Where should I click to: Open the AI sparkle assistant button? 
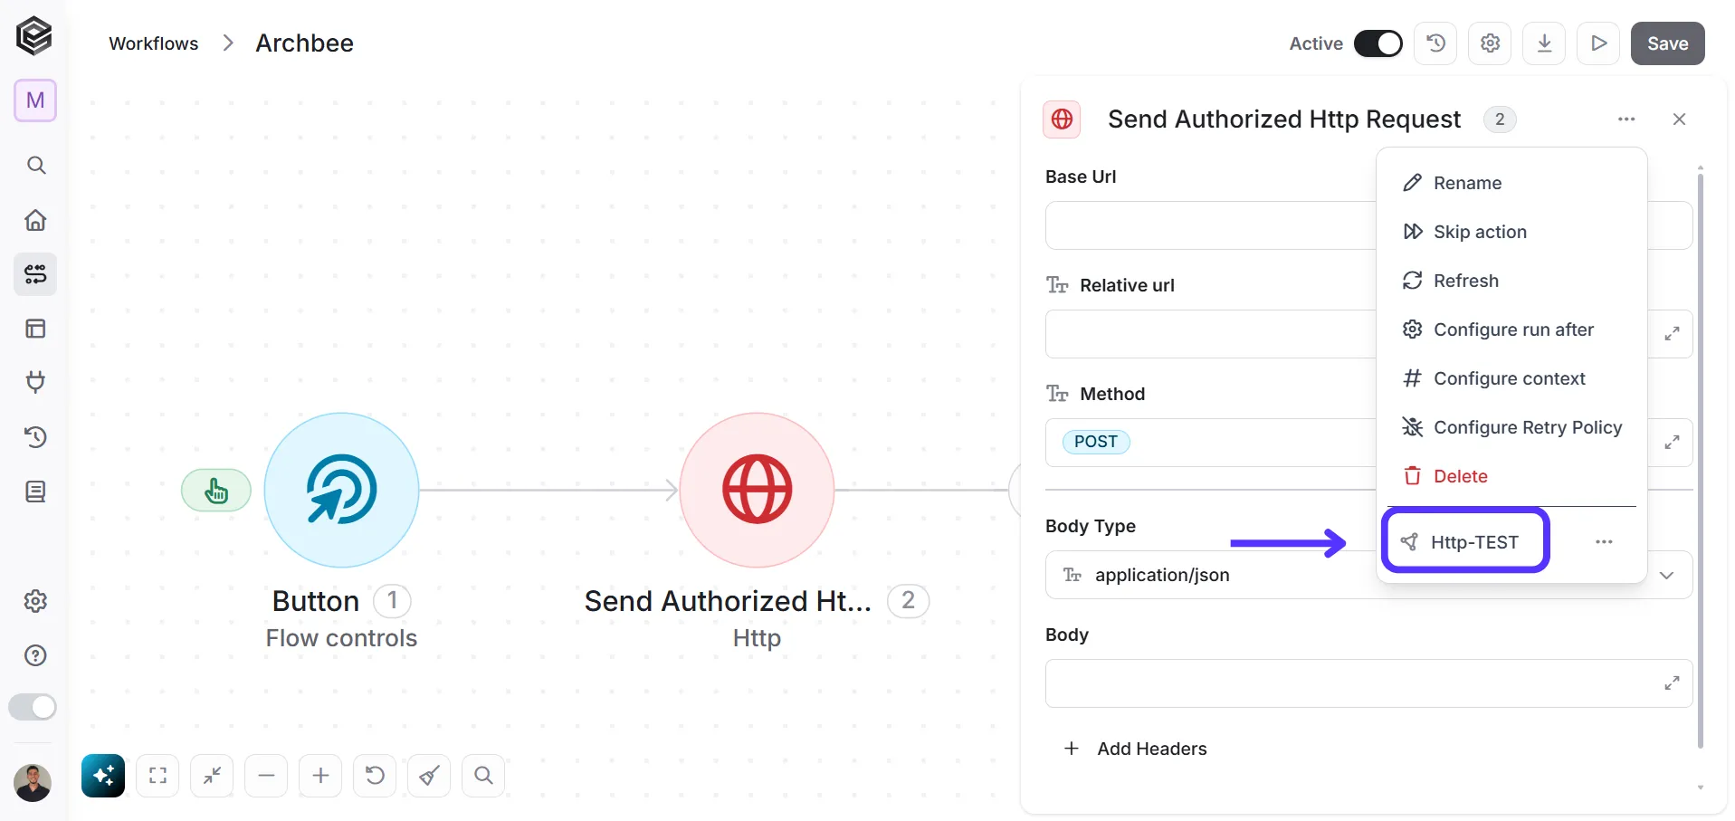(103, 776)
